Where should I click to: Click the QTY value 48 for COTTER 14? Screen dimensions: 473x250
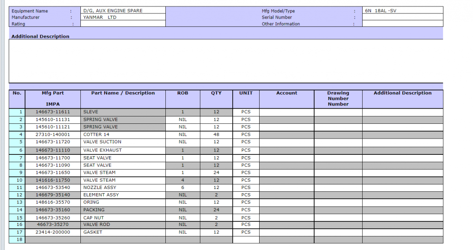[216, 134]
